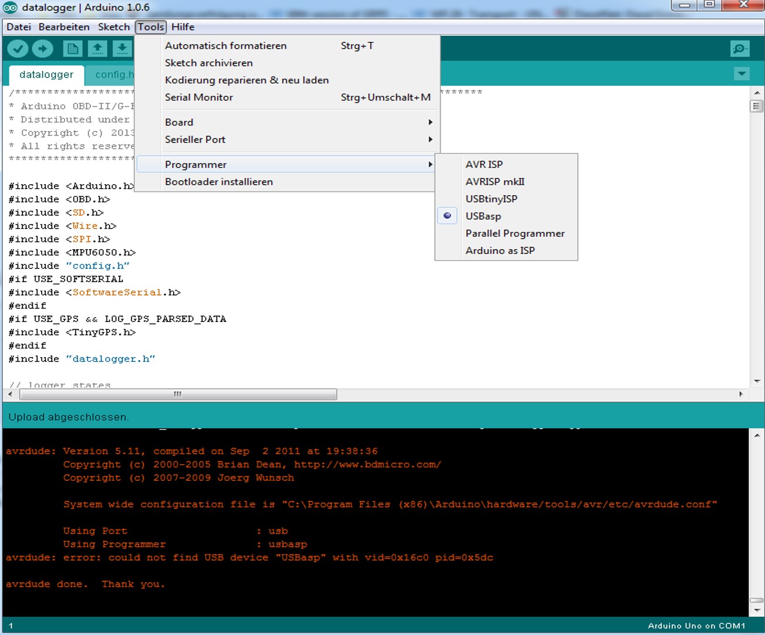Click the #include "datalogger.h" line
Viewport: 765px width, 635px height.
point(82,359)
